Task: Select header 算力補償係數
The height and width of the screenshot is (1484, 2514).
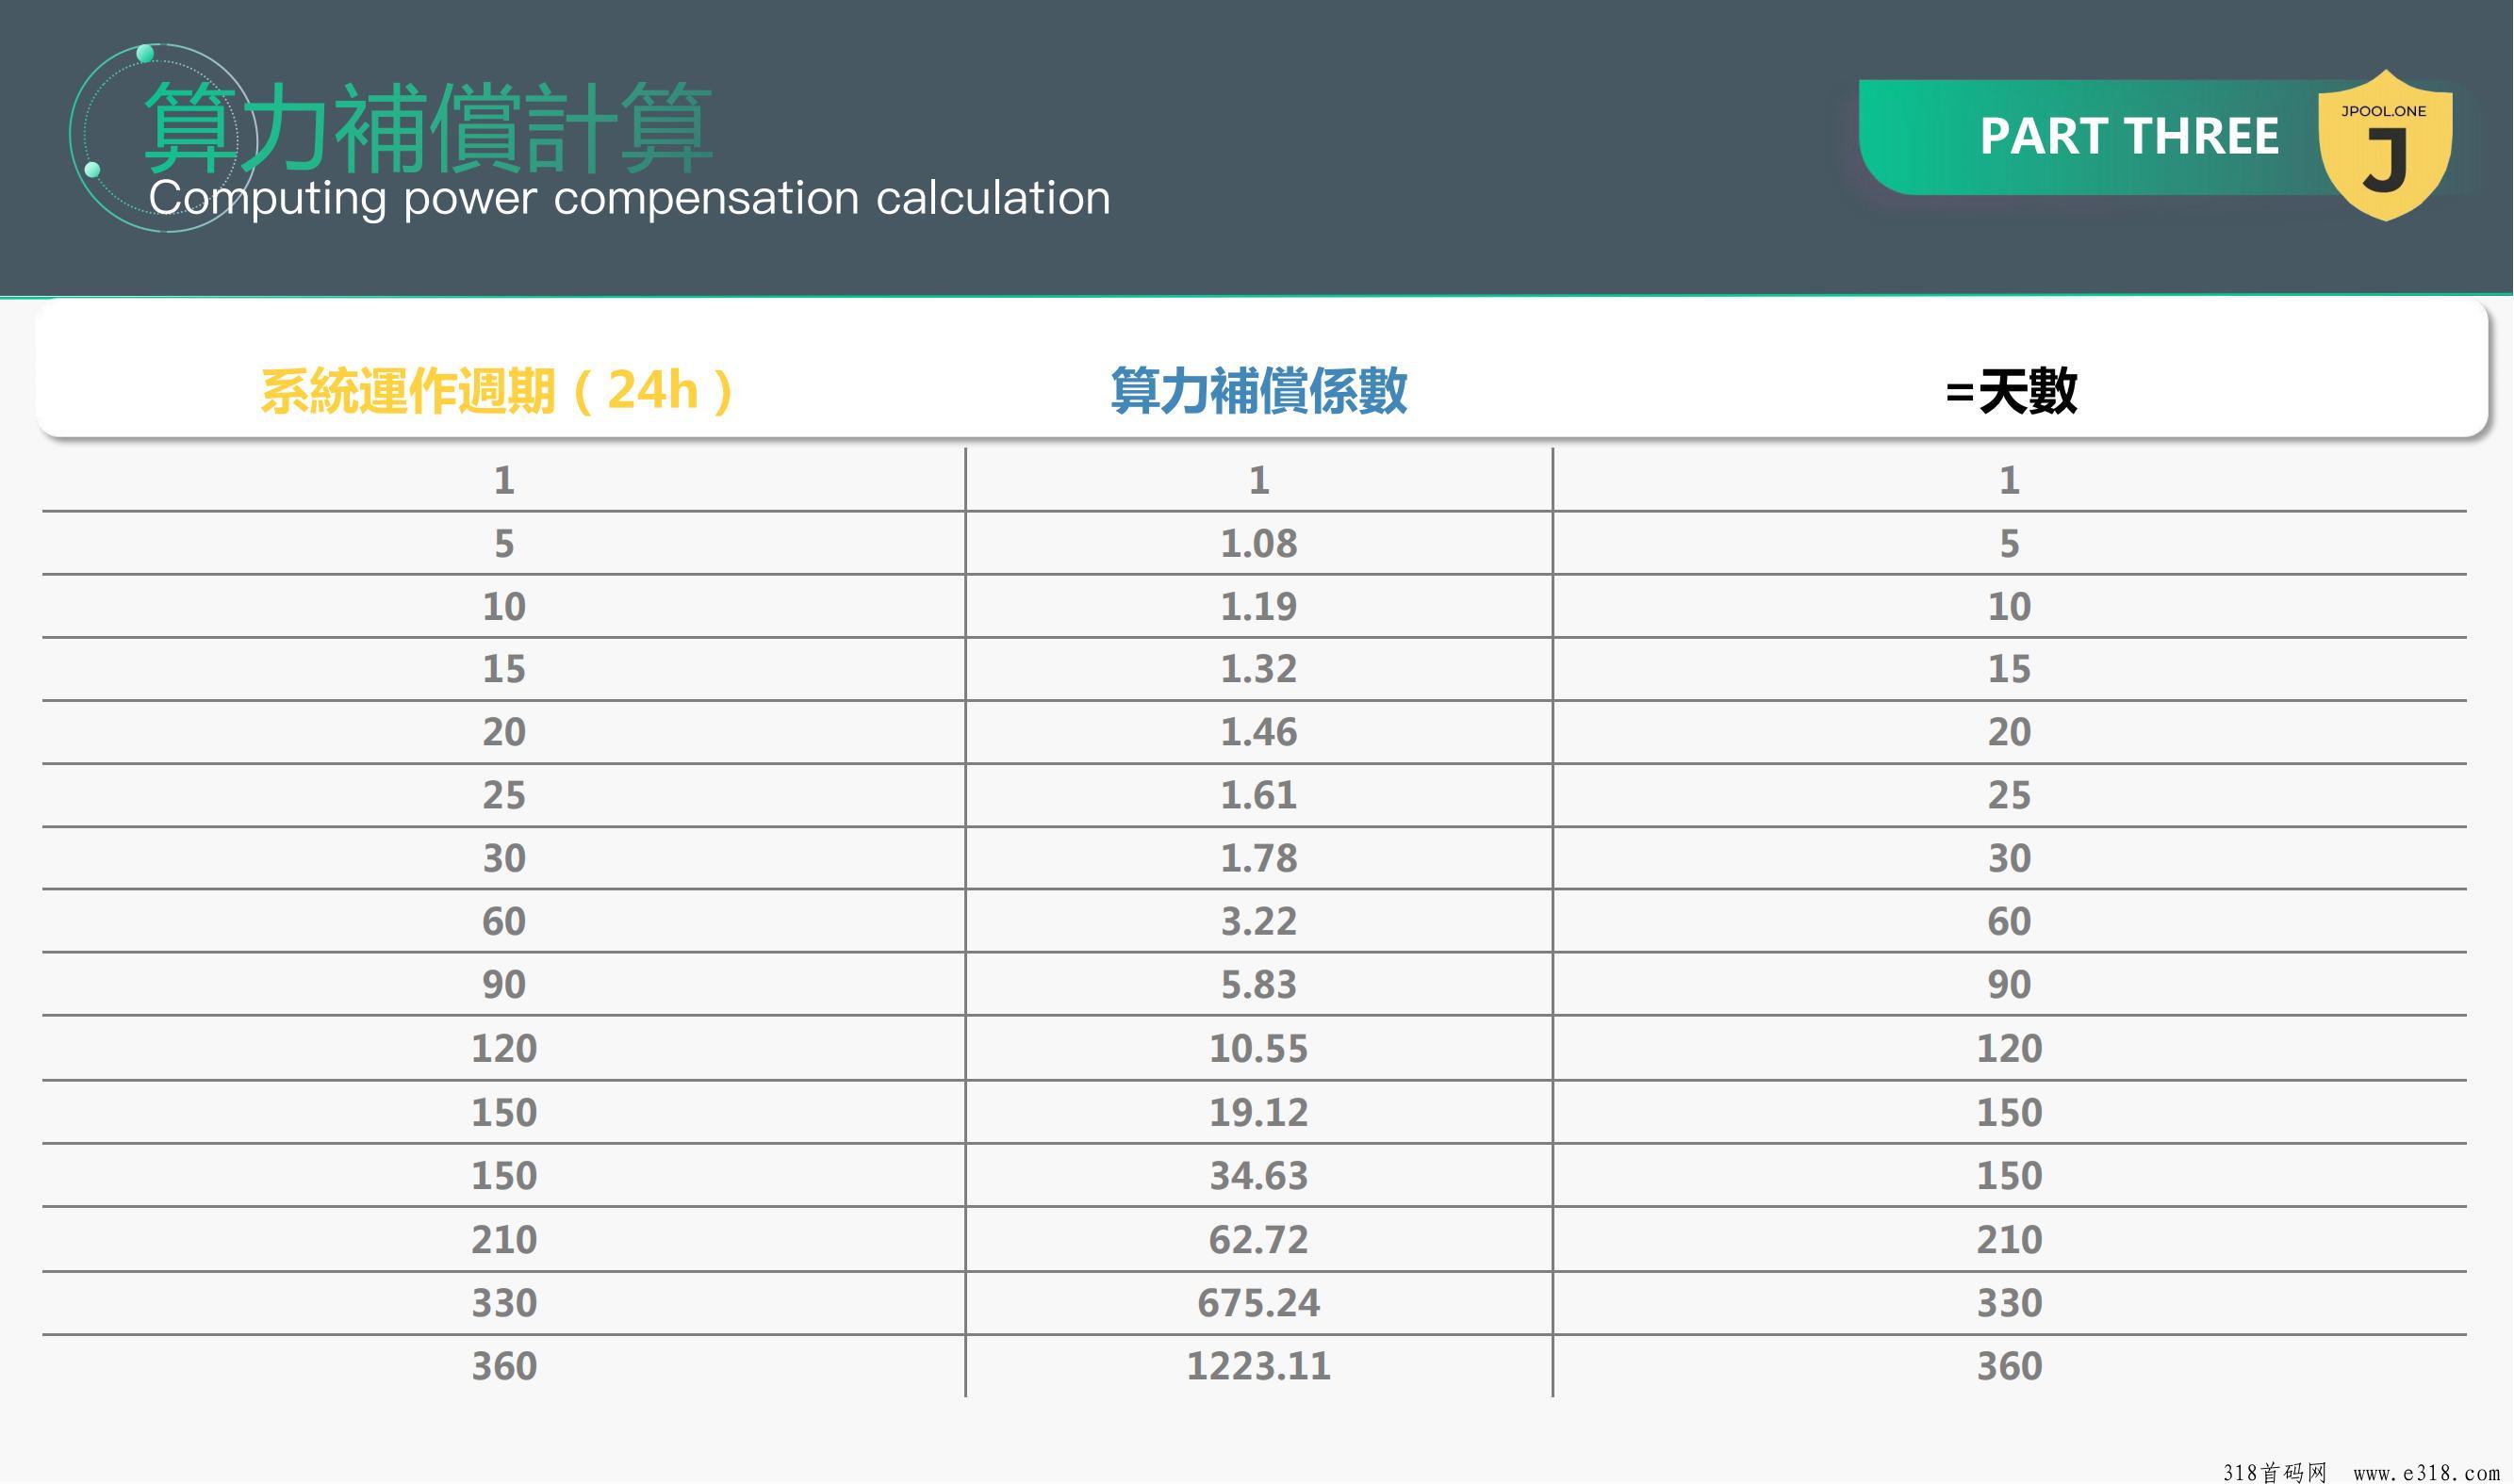Action: coord(1258,390)
